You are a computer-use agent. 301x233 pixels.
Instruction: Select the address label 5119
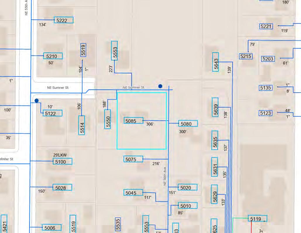(257, 218)
